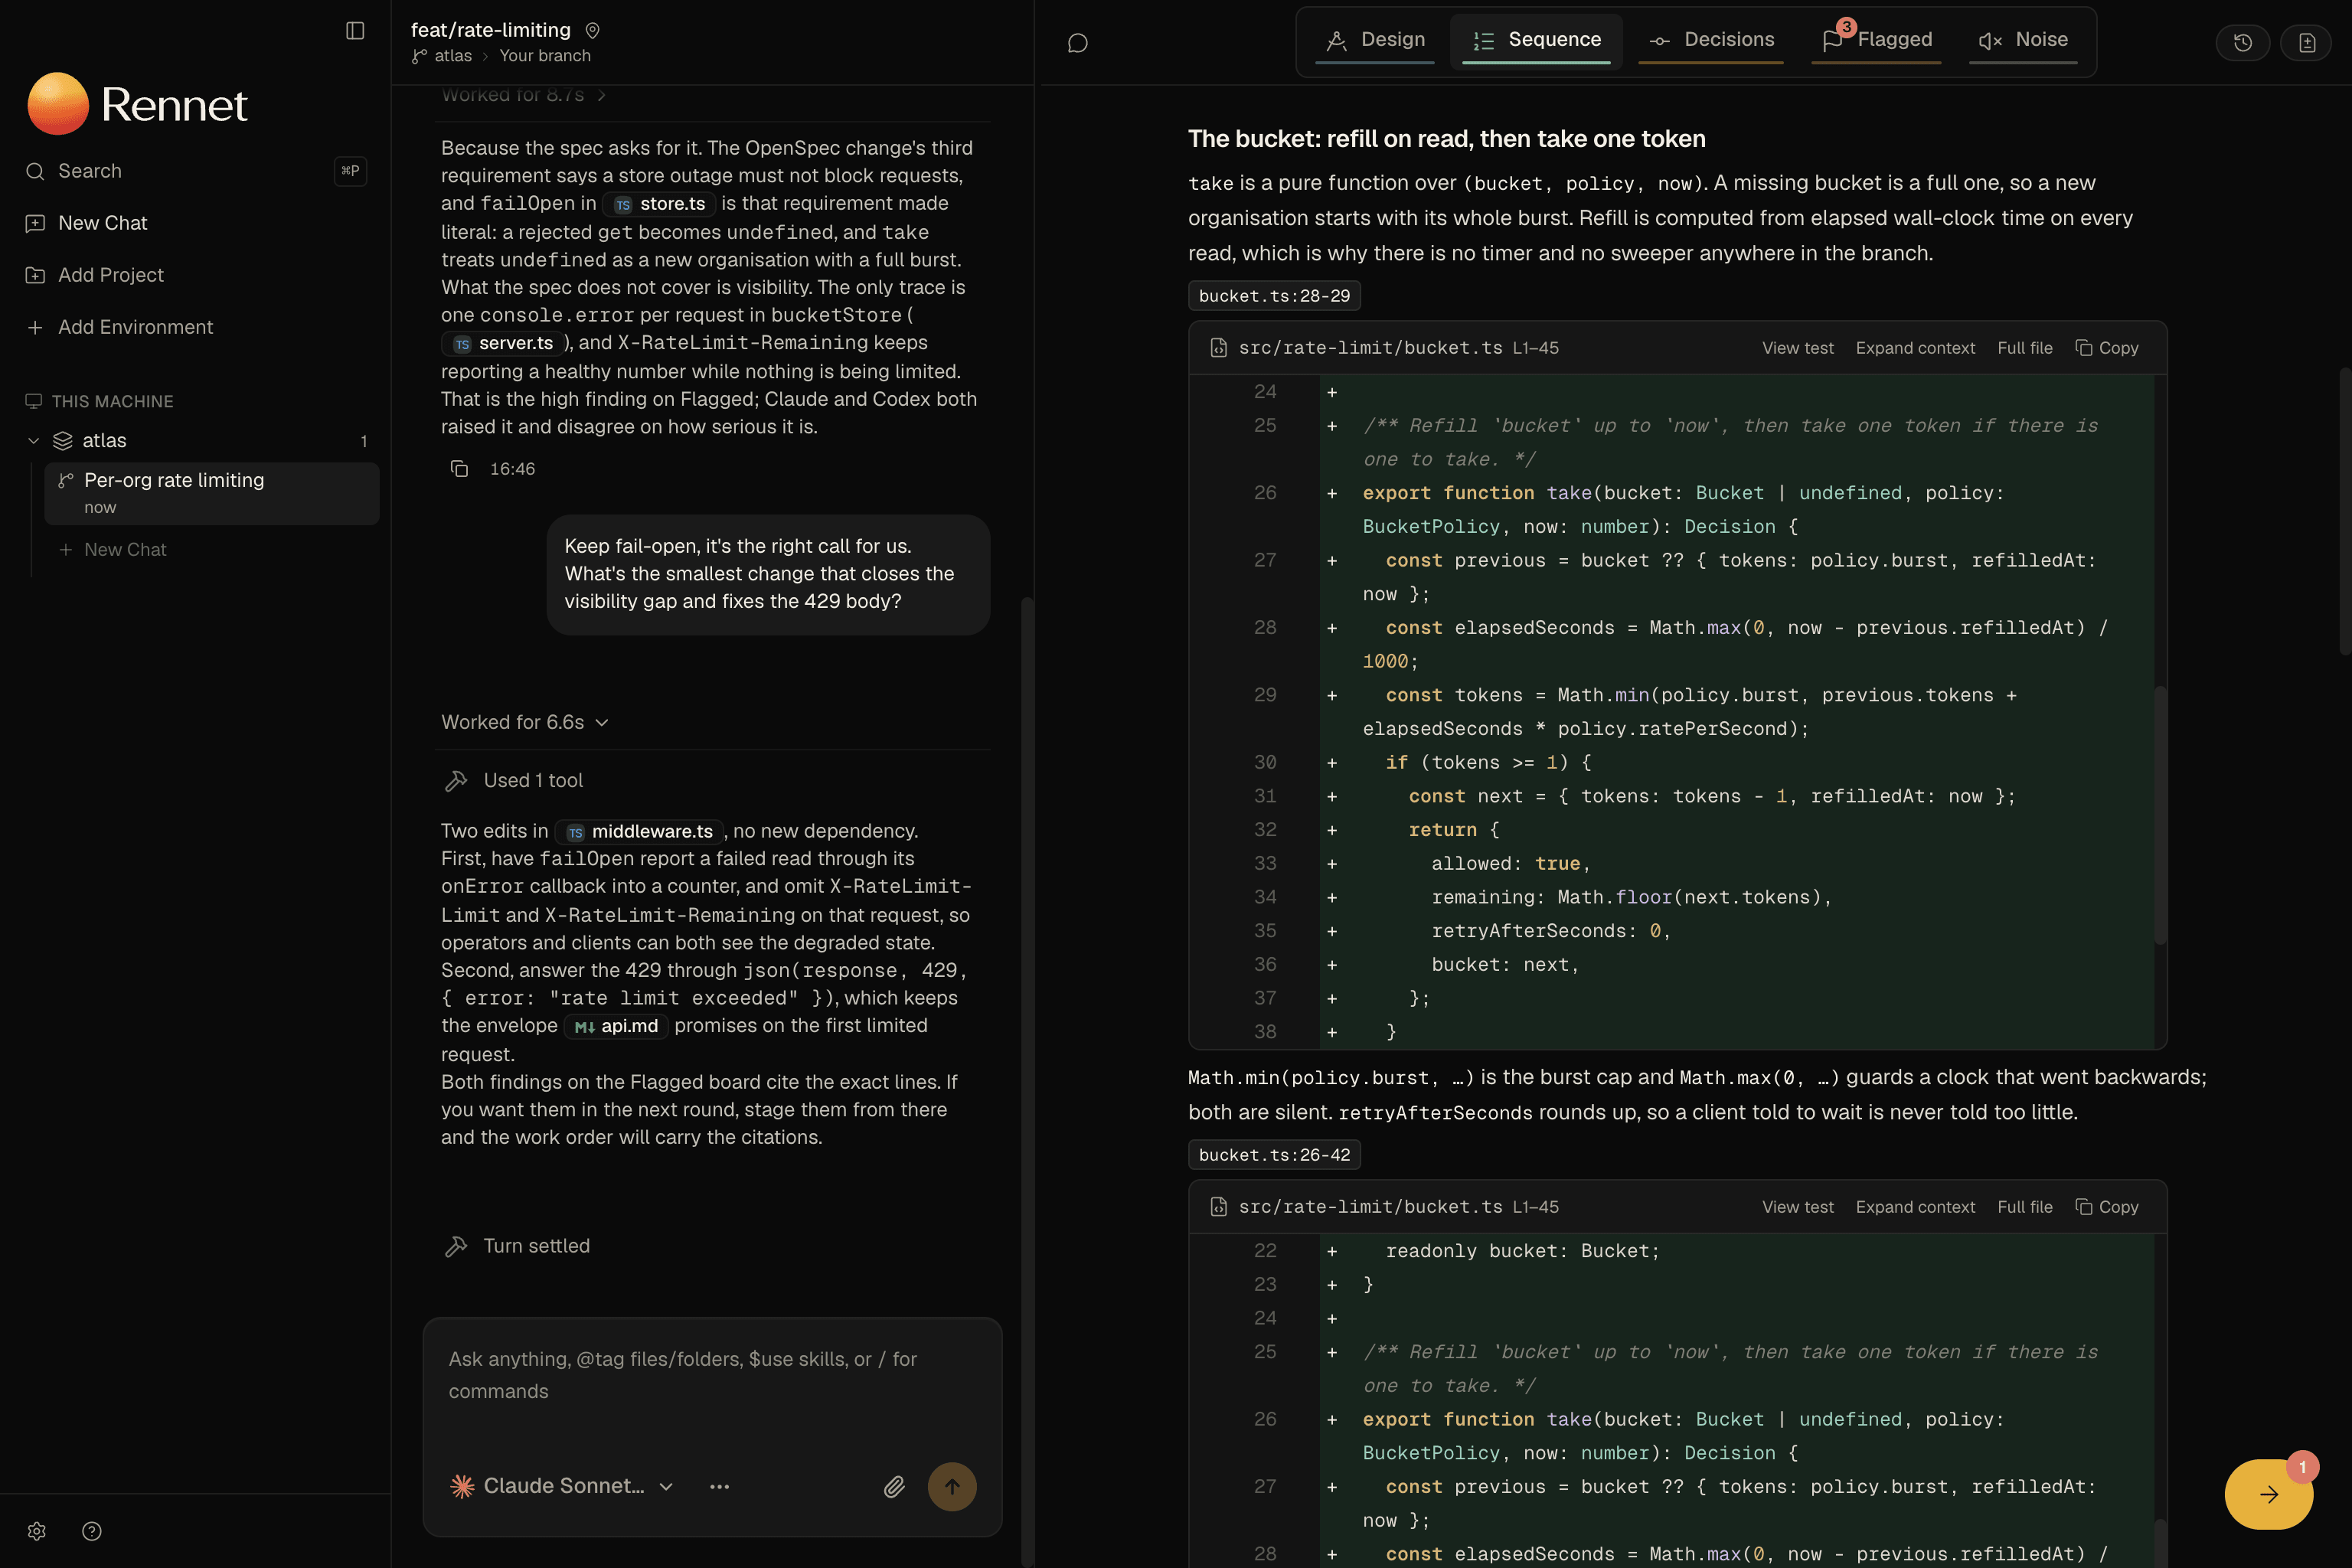This screenshot has height=1568, width=2352.
Task: Open the server.ts file chip
Action: (x=502, y=343)
